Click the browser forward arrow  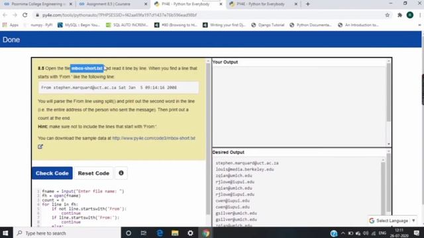pyautogui.click(x=15, y=15)
